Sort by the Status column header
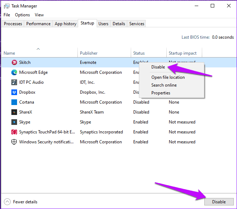 coord(139,53)
